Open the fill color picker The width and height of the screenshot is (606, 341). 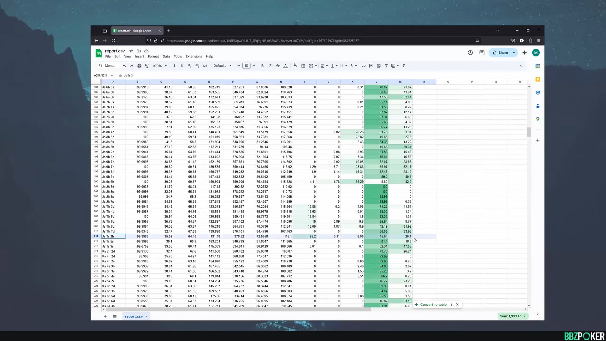pos(295,66)
